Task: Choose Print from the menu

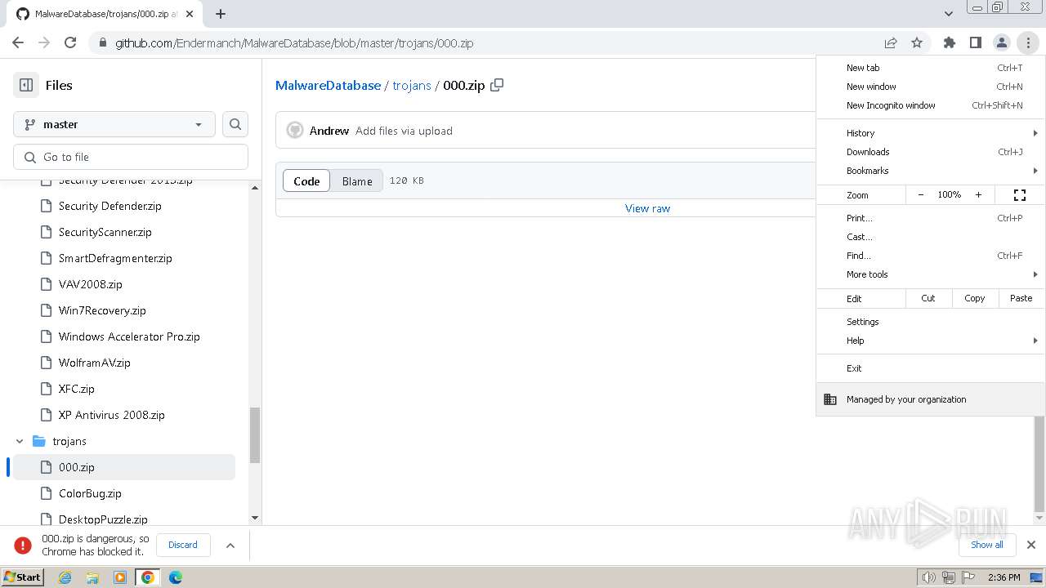Action: click(x=931, y=218)
